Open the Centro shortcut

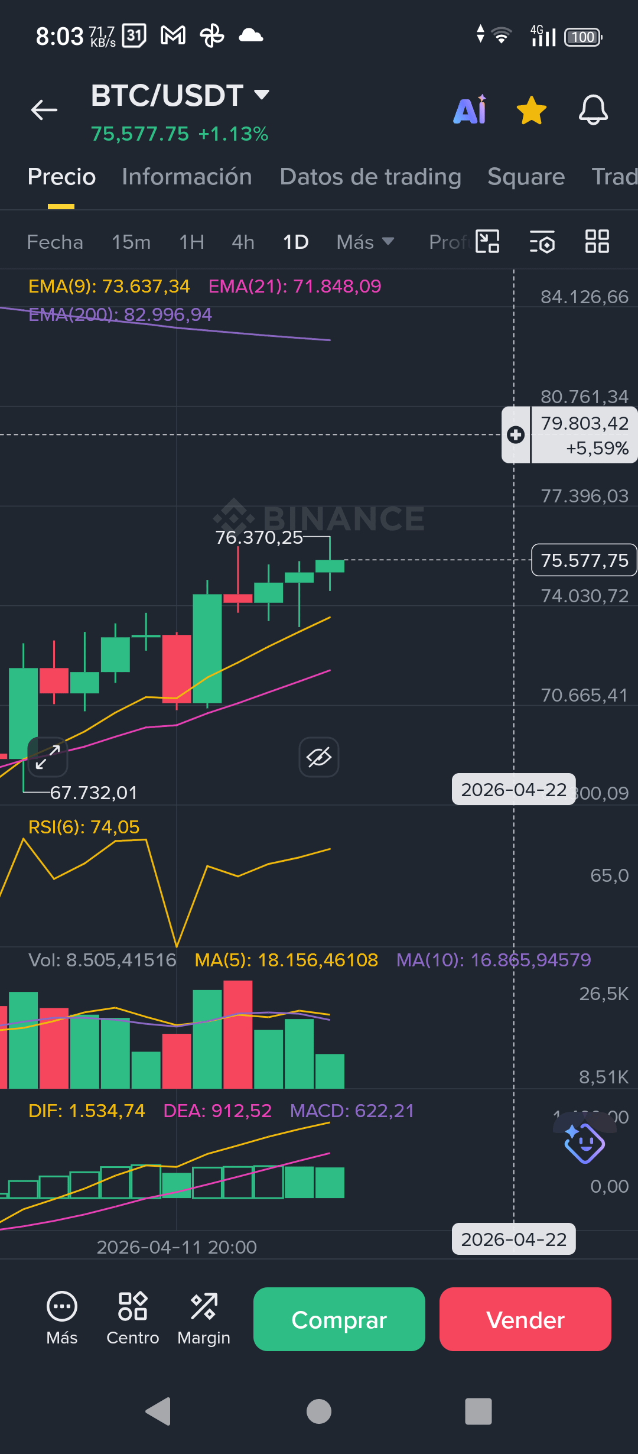point(133,1319)
